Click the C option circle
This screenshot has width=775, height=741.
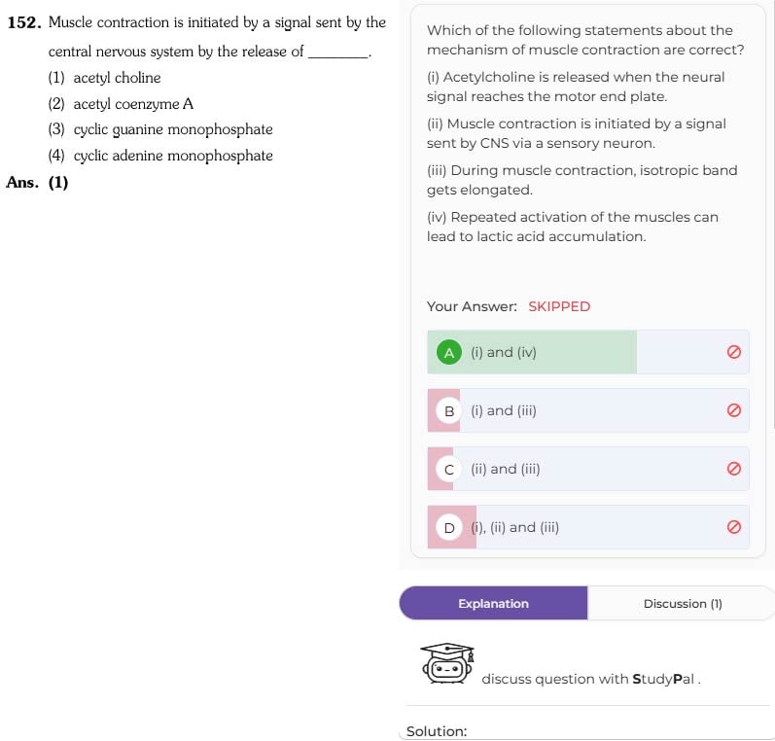click(x=449, y=469)
